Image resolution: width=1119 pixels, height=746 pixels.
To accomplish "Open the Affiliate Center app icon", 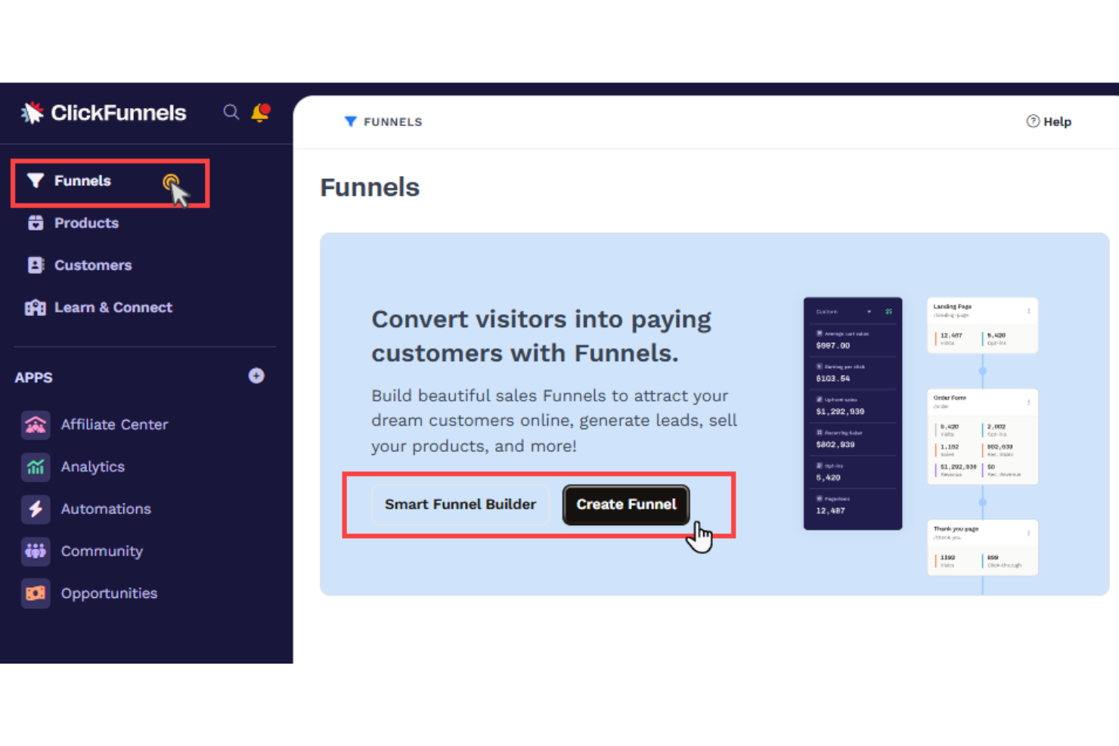I will (36, 425).
